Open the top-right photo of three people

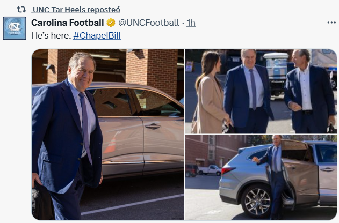pyautogui.click(x=261, y=91)
